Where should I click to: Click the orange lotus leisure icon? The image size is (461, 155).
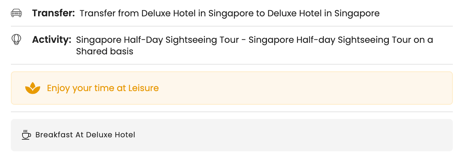[33, 88]
